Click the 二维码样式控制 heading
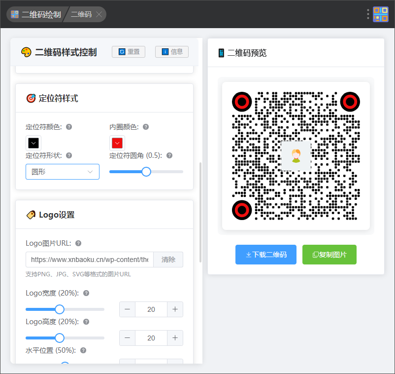The height and width of the screenshot is (374, 395). tap(66, 52)
